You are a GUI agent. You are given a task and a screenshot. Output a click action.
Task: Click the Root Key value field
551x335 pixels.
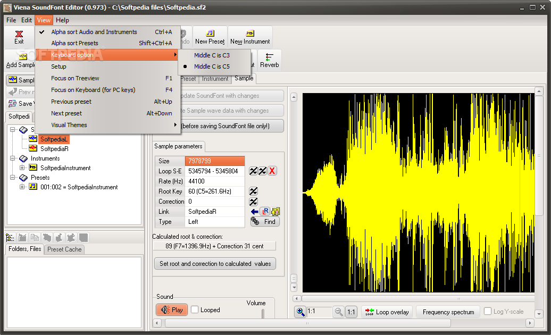215,191
